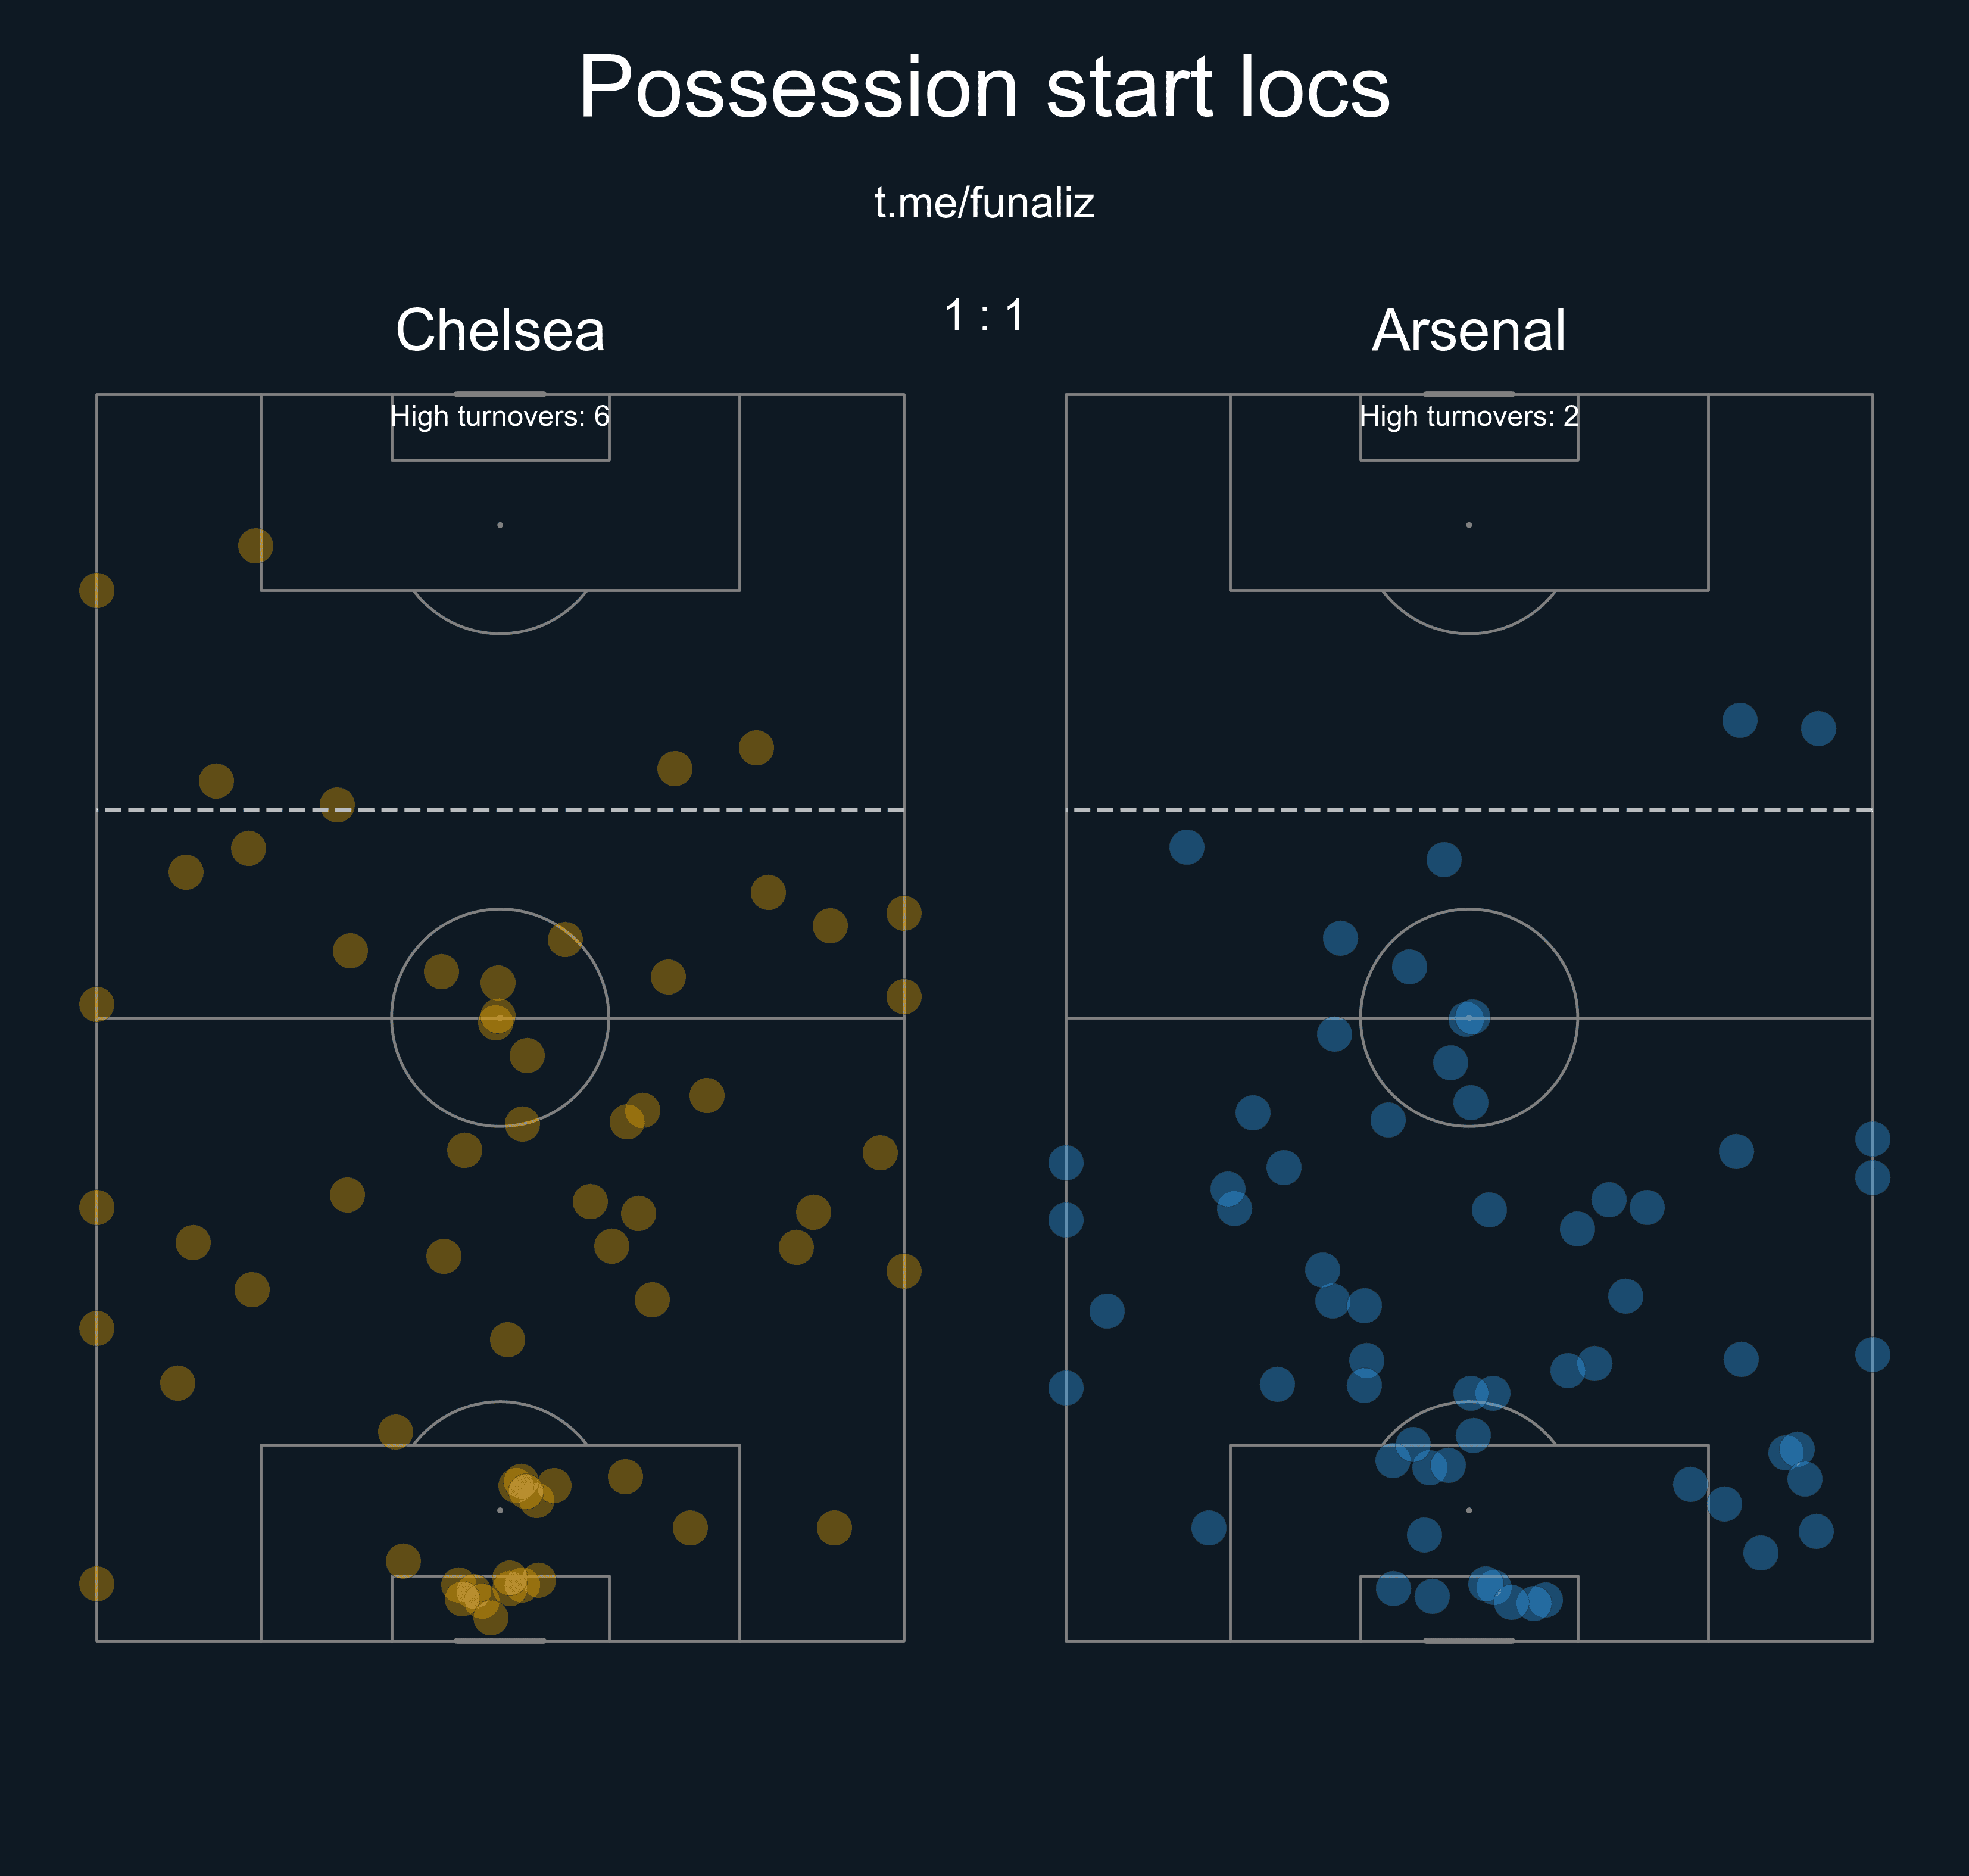Click the bottom goal marker on Chelsea's pitch
This screenshot has height=1876, width=1969.
pos(500,1641)
